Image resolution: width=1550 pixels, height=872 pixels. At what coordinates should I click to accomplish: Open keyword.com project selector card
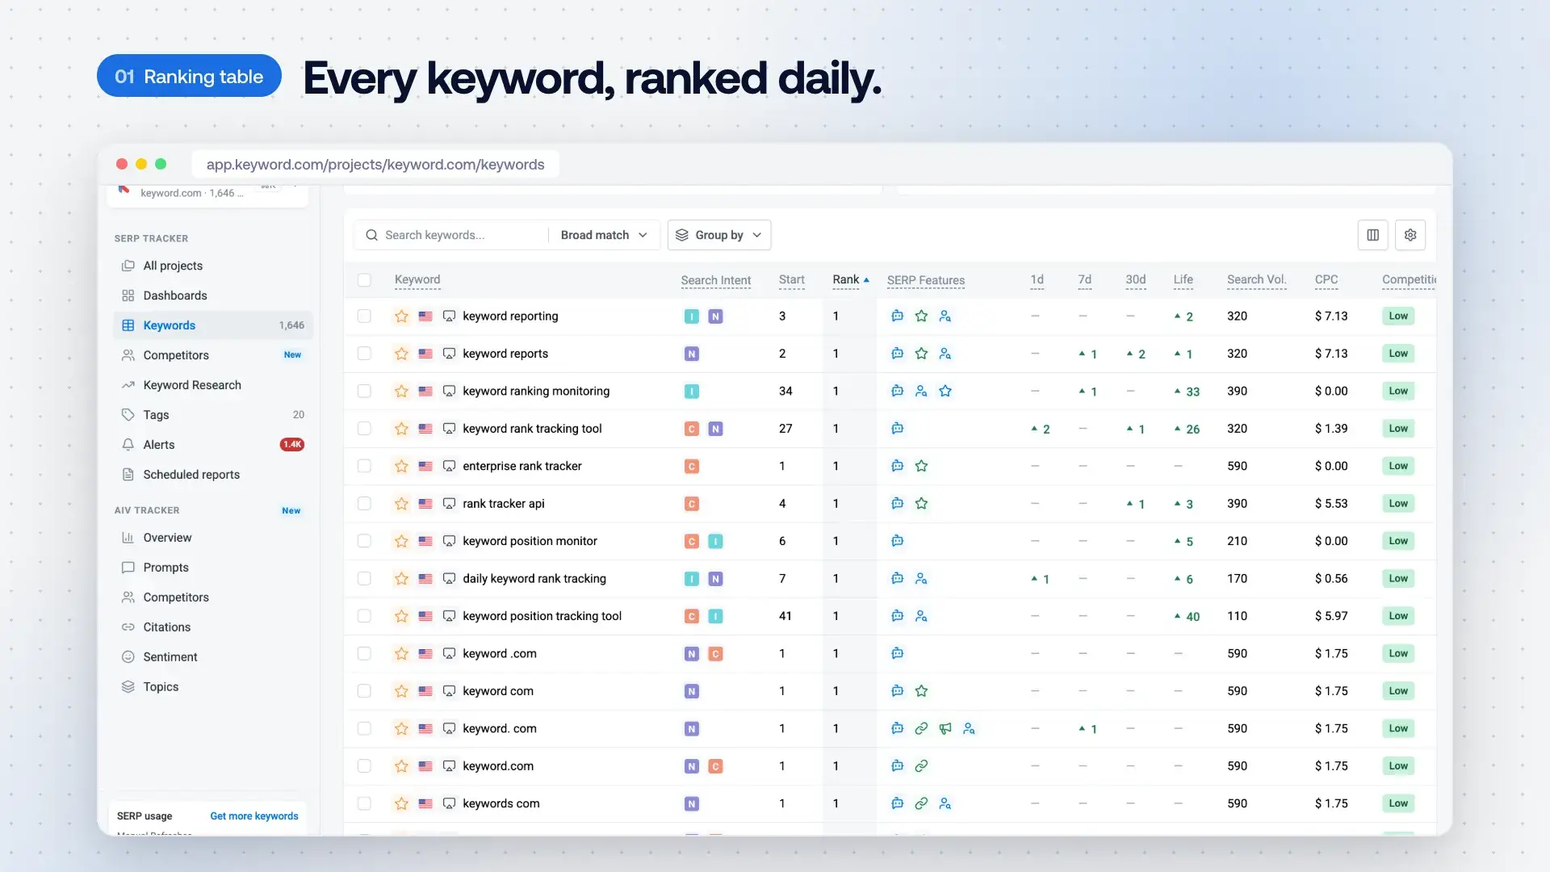207,195
